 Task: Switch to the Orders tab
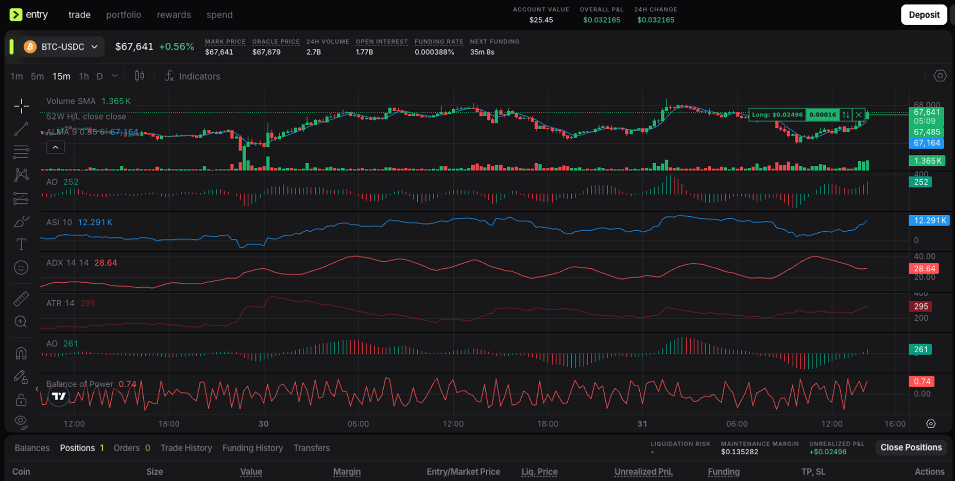click(132, 448)
